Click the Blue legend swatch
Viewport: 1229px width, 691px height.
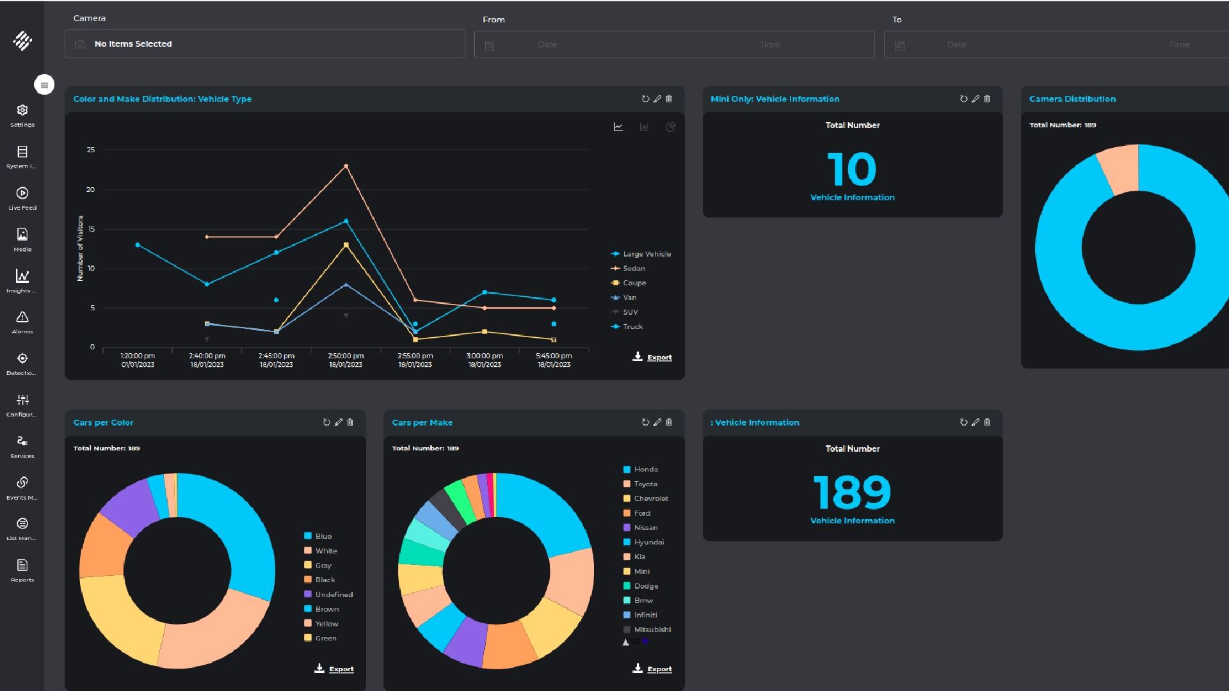(308, 536)
